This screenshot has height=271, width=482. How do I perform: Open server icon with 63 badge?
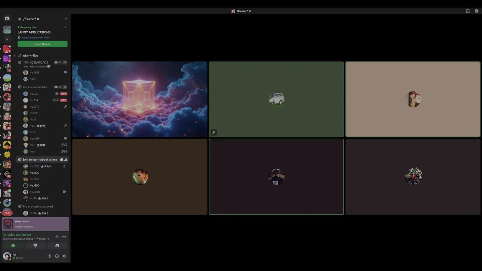coord(7,126)
